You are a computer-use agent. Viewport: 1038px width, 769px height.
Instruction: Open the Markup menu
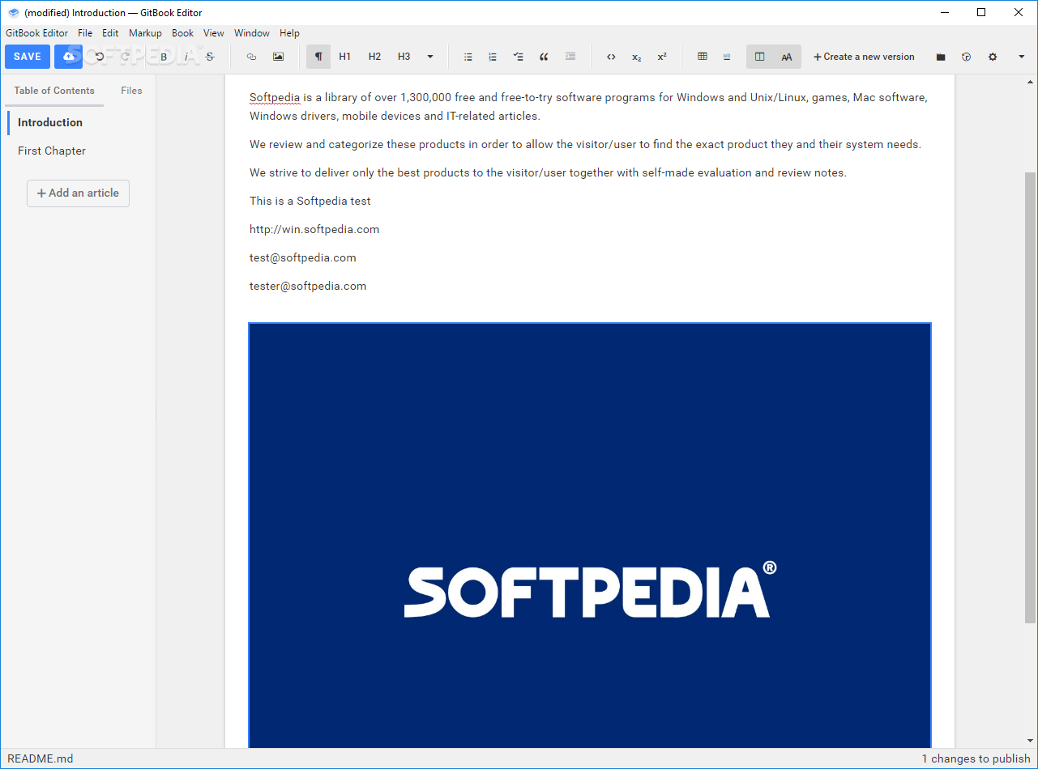145,33
